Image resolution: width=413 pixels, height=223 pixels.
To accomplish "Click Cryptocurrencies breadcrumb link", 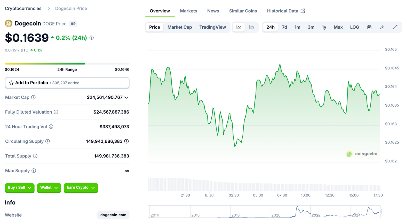I will 23,8.
